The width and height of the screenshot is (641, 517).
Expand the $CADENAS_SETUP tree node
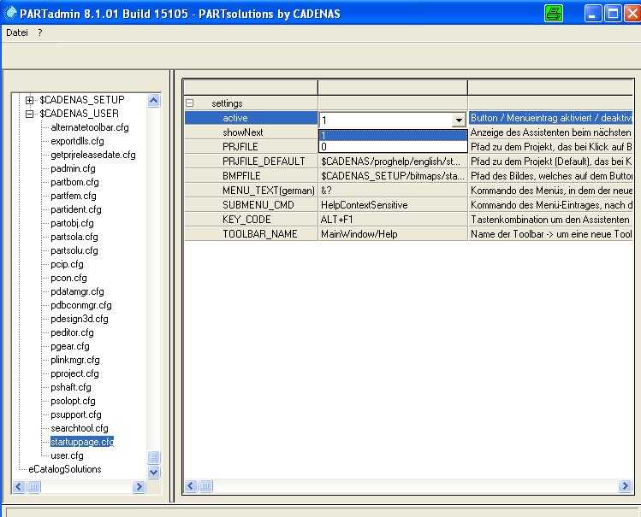29,100
